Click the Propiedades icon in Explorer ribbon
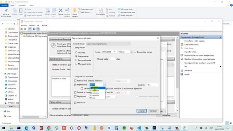Screen dimensions: 233x131 (100, 11)
